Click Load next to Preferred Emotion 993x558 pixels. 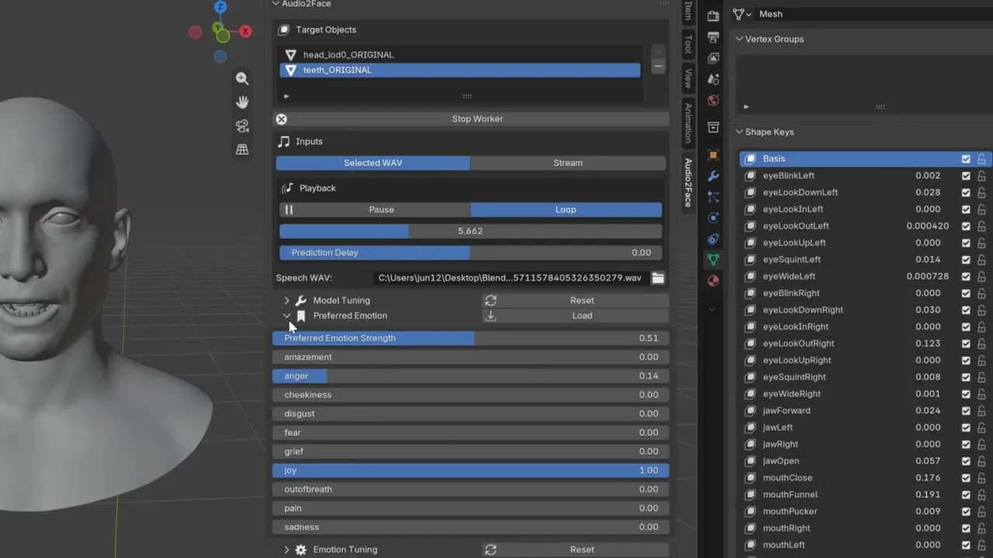tap(575, 315)
